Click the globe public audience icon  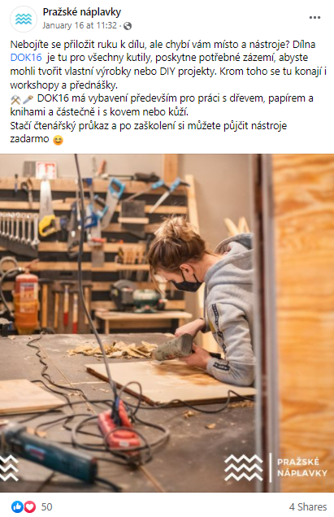click(128, 26)
